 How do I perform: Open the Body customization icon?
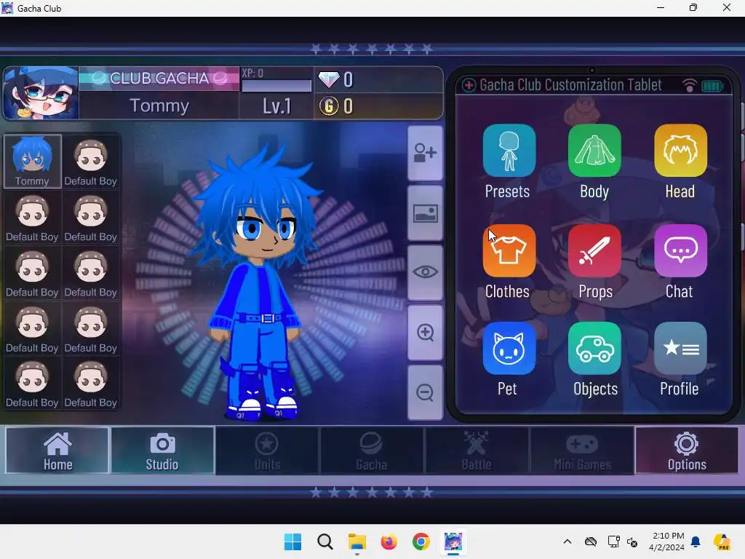pos(594,151)
